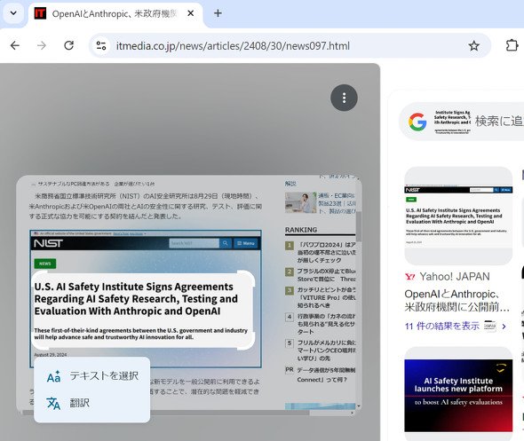Image resolution: width=524 pixels, height=441 pixels.
Task: Go back using the back arrow
Action: pos(15,45)
